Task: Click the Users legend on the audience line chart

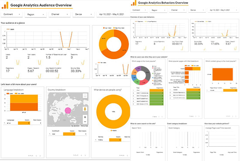Action: (x=10, y=29)
